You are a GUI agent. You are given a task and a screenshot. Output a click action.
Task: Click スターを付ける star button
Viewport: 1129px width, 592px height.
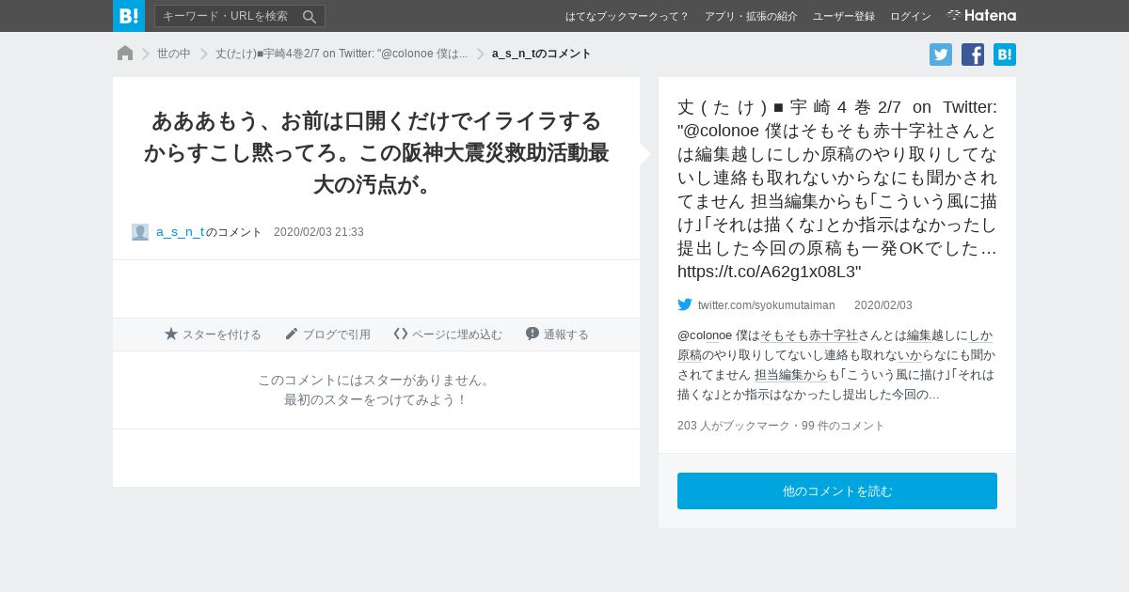pyautogui.click(x=213, y=335)
